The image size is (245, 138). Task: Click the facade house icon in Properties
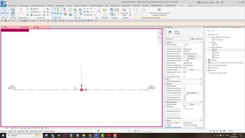pyautogui.click(x=170, y=33)
